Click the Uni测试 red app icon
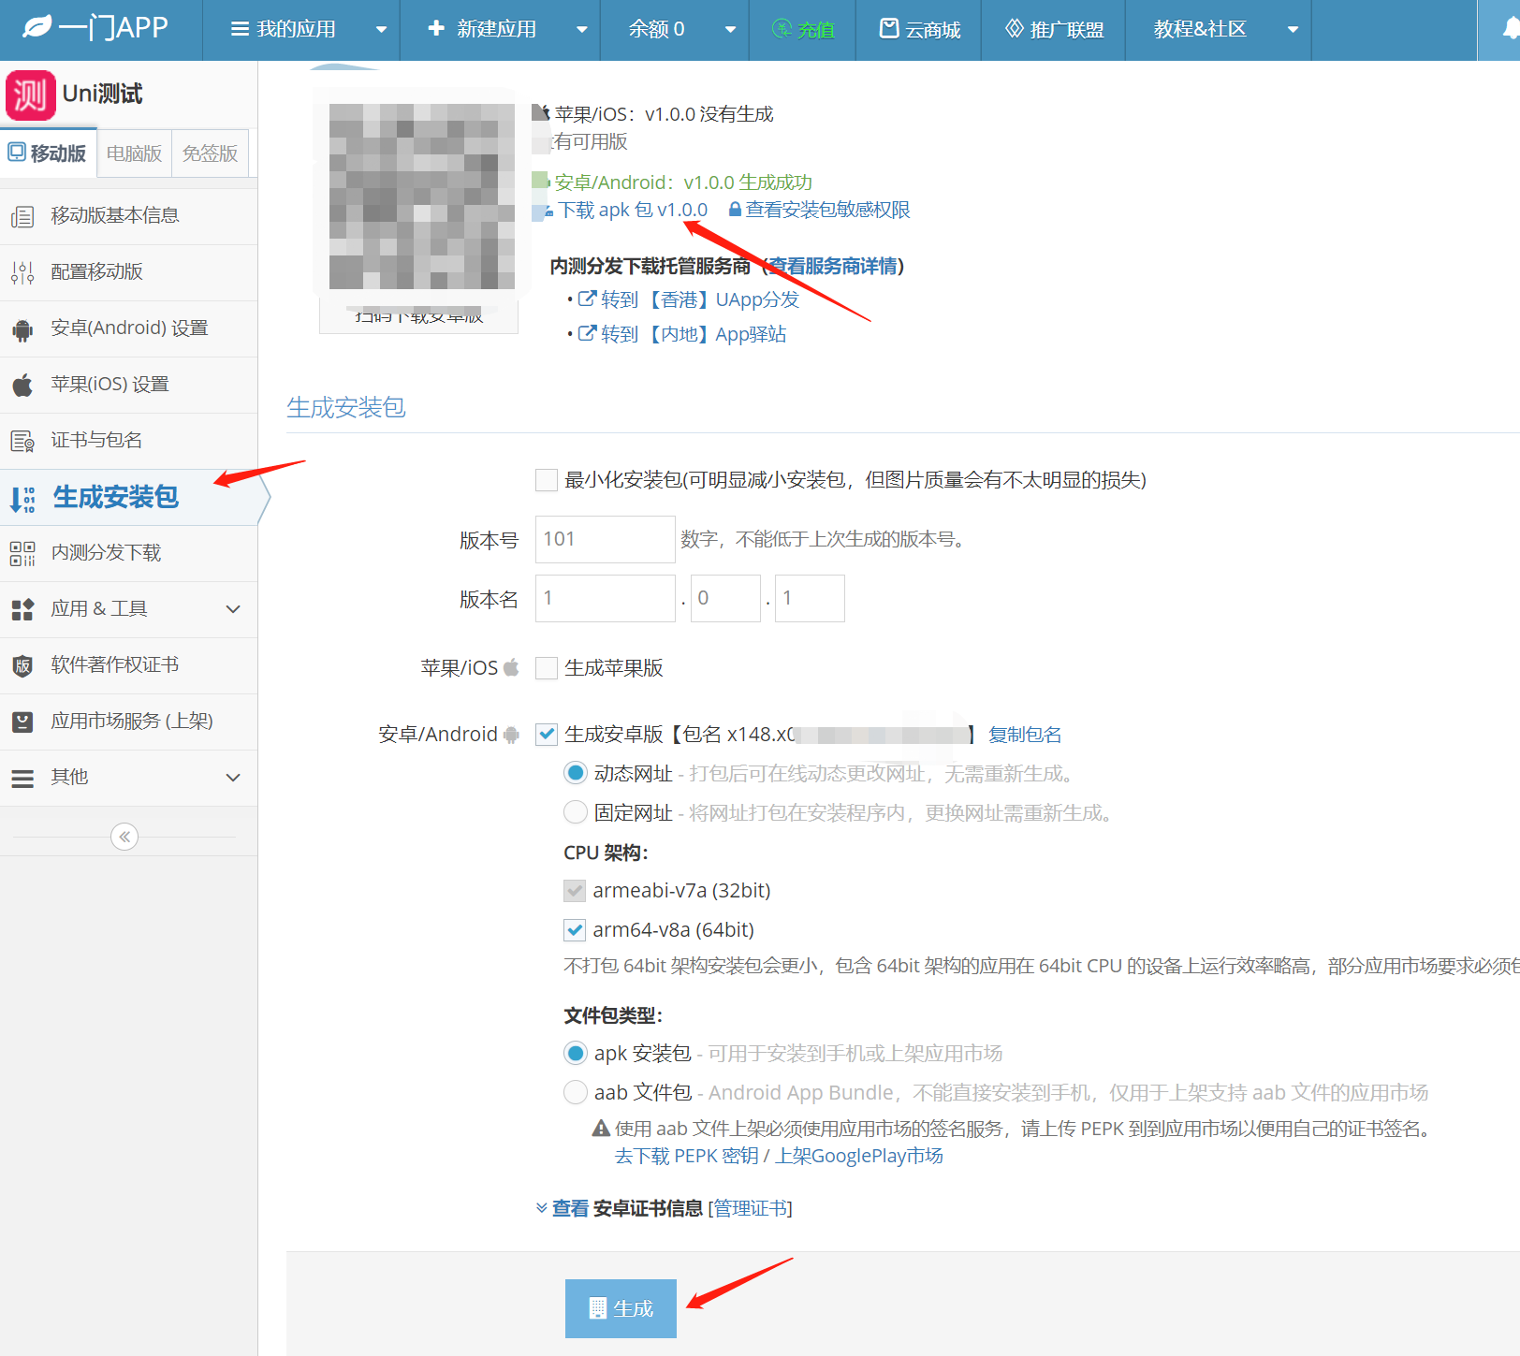 coord(30,95)
